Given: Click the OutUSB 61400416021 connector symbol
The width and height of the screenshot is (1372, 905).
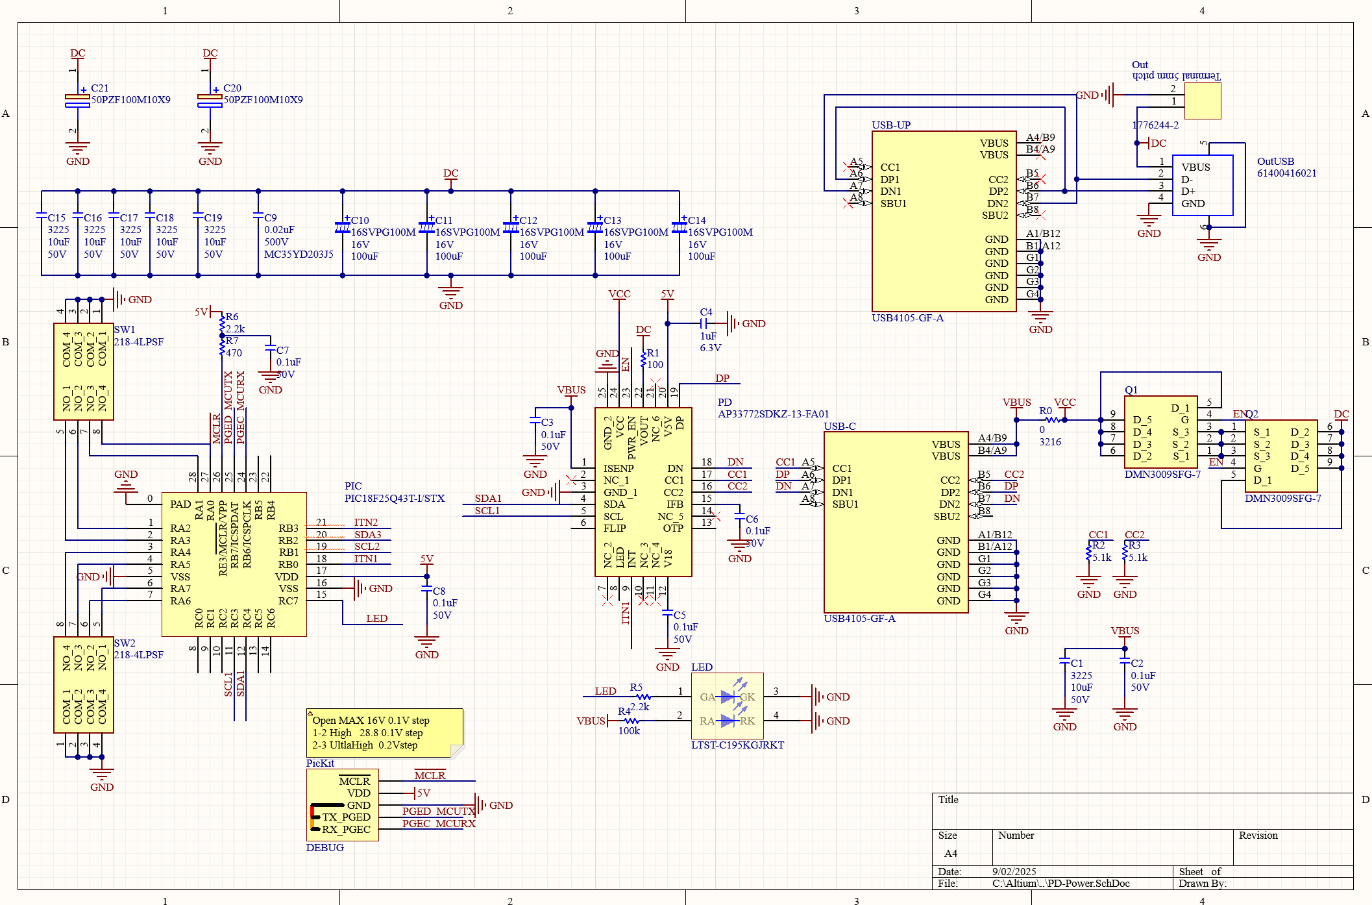Looking at the screenshot, I should coord(1202,185).
